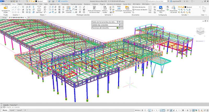Image resolution: width=209 pixels, height=112 pixels.
Task: Toggle grid display in status bar
Action: pos(142,110)
